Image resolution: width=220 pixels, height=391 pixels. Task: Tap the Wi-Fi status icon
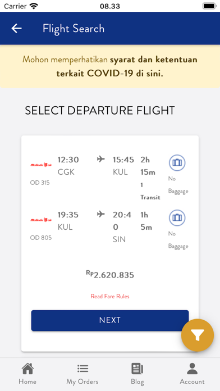34,6
